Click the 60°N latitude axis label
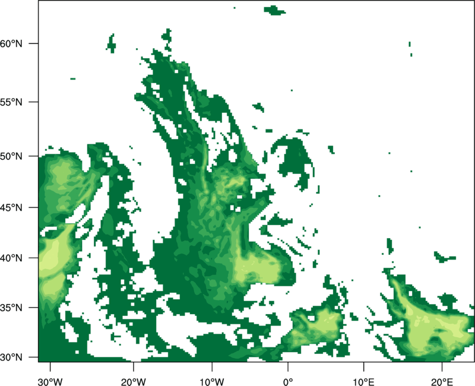The image size is (475, 386). (11, 44)
